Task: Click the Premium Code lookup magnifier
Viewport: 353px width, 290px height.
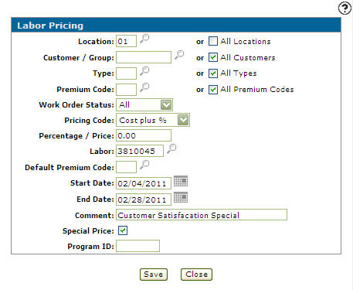Action: click(x=144, y=87)
